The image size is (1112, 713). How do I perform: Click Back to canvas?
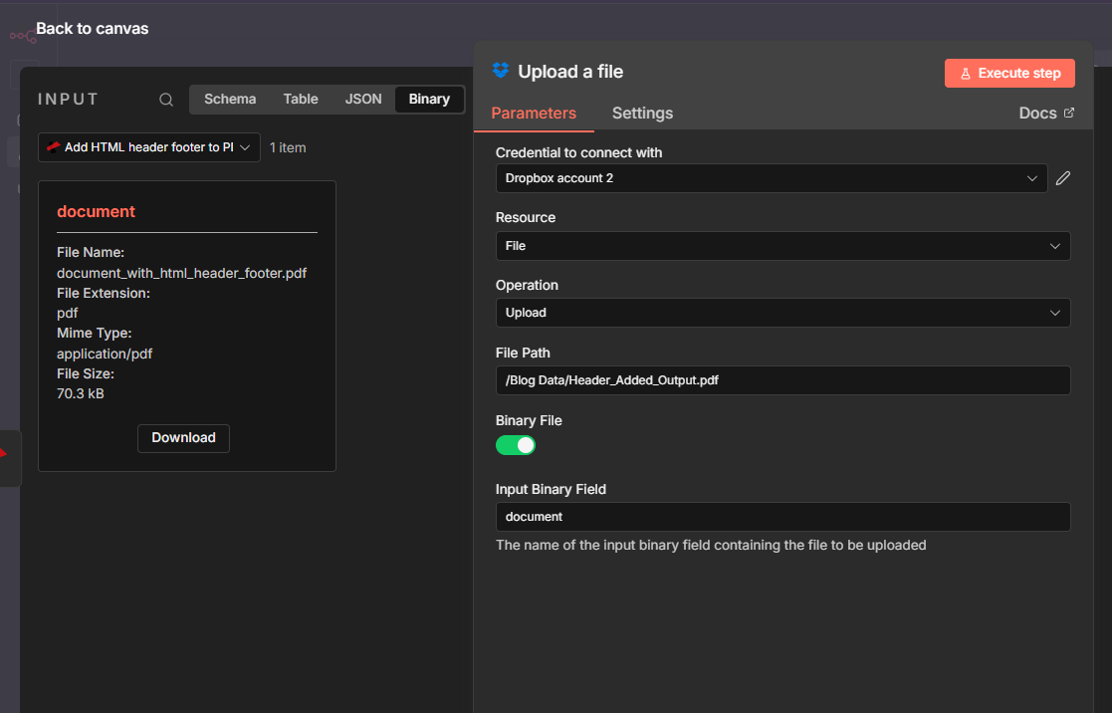tap(92, 28)
